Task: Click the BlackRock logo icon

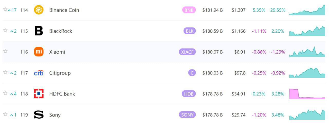Action: click(x=39, y=31)
